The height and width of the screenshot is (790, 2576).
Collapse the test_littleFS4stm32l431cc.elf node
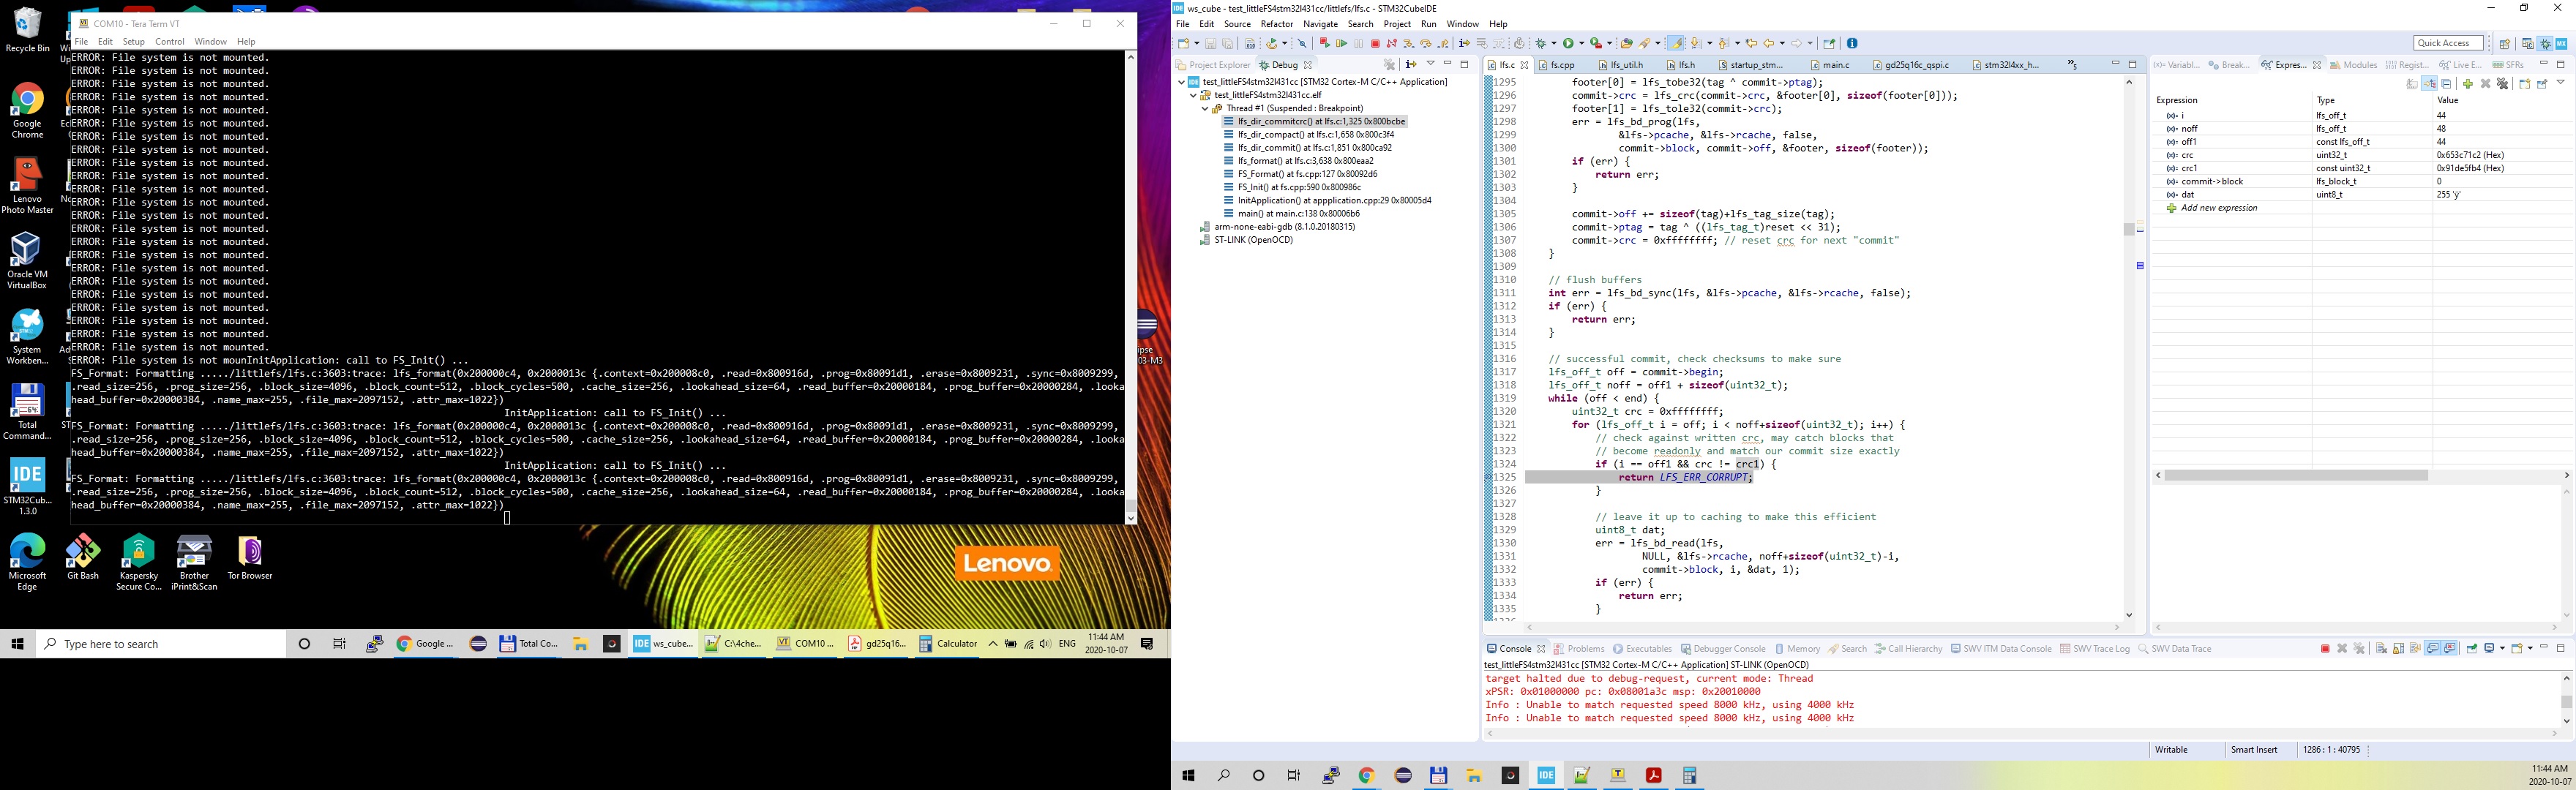click(x=1193, y=95)
